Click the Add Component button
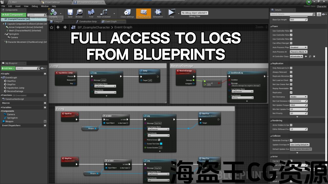328x184 pixels. 14,15
